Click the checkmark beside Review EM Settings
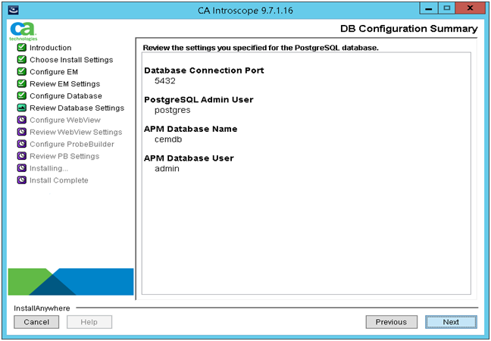This screenshot has height=341, width=491. click(x=22, y=84)
